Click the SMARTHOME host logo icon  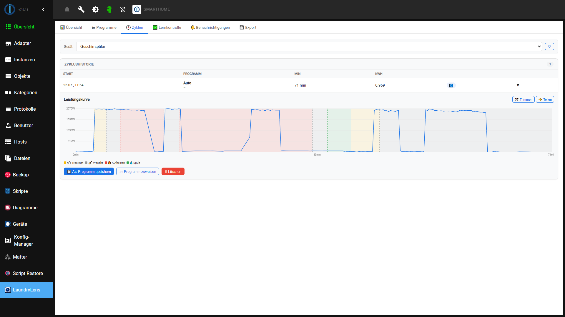(x=137, y=9)
